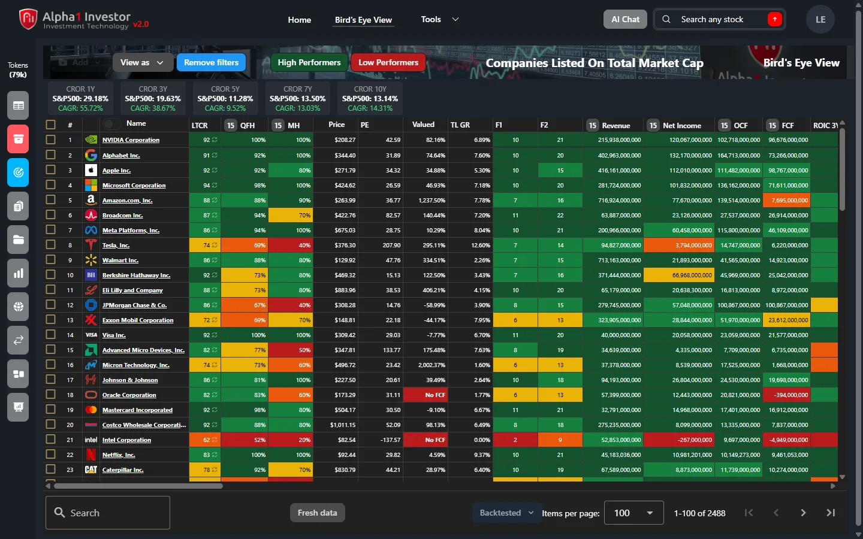Go to the previous results page
This screenshot has height=539, width=863.
pos(776,513)
